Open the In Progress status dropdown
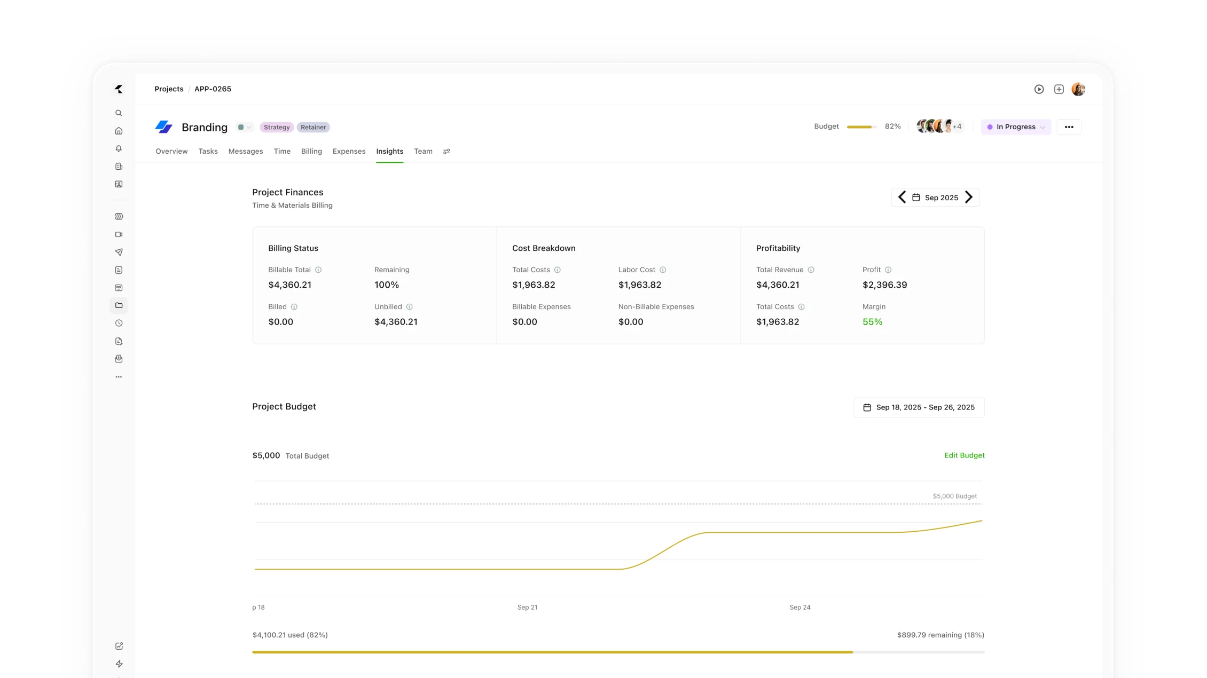The width and height of the screenshot is (1207, 678). tap(1015, 127)
